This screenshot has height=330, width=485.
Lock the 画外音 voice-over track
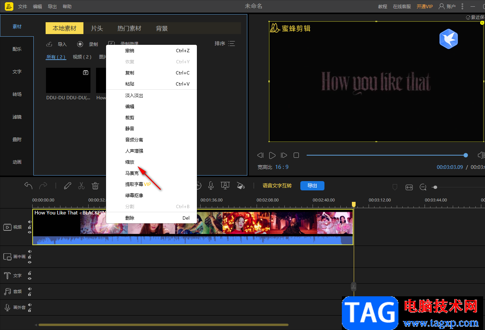tap(30, 310)
